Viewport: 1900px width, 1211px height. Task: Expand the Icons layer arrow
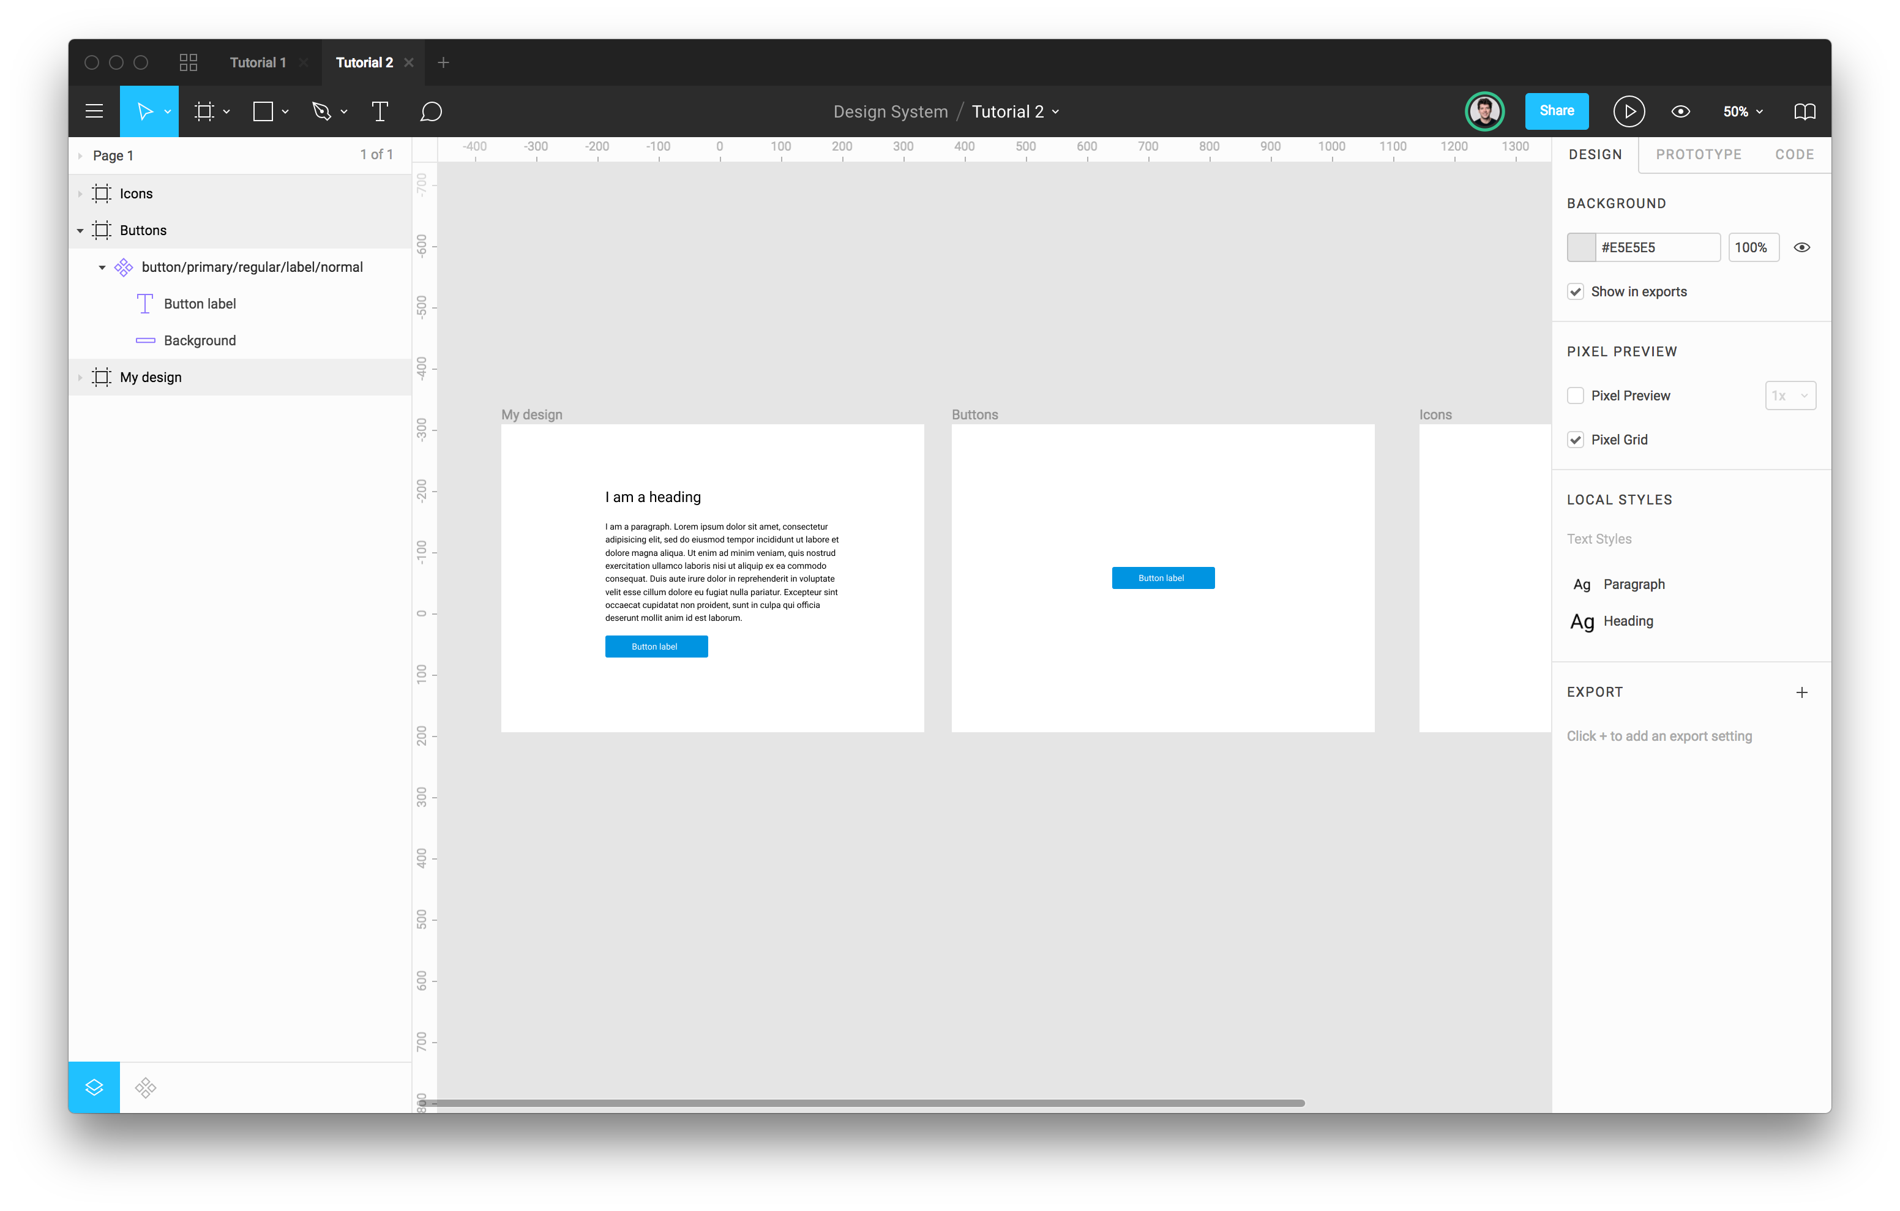[80, 193]
